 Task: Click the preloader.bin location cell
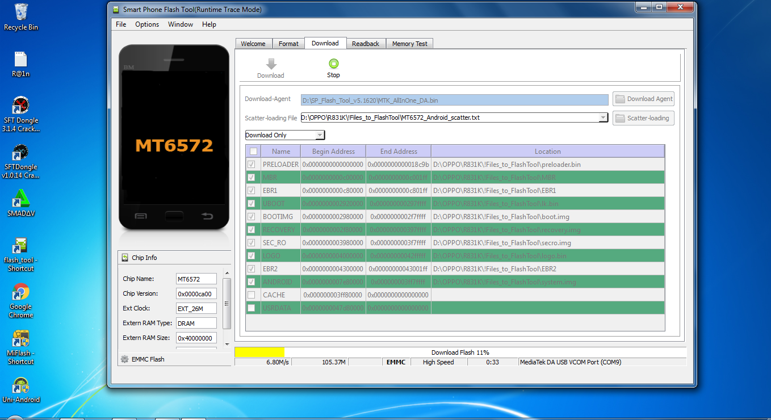point(548,165)
